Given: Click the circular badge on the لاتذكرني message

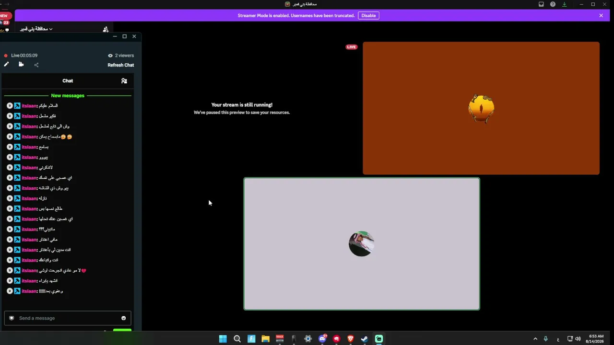Looking at the screenshot, I should (10, 168).
